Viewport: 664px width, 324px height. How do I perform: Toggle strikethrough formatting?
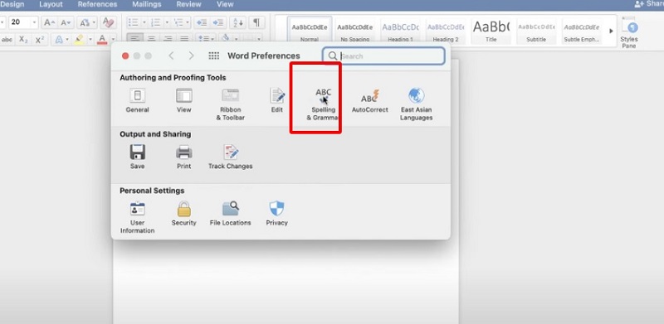pyautogui.click(x=7, y=39)
